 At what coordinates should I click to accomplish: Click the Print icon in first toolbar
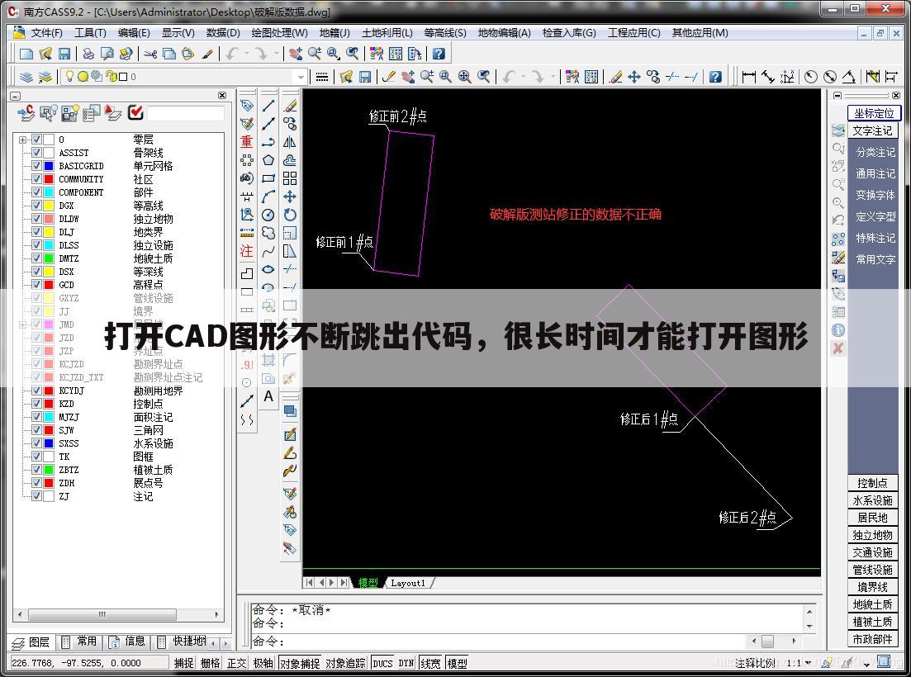point(88,54)
